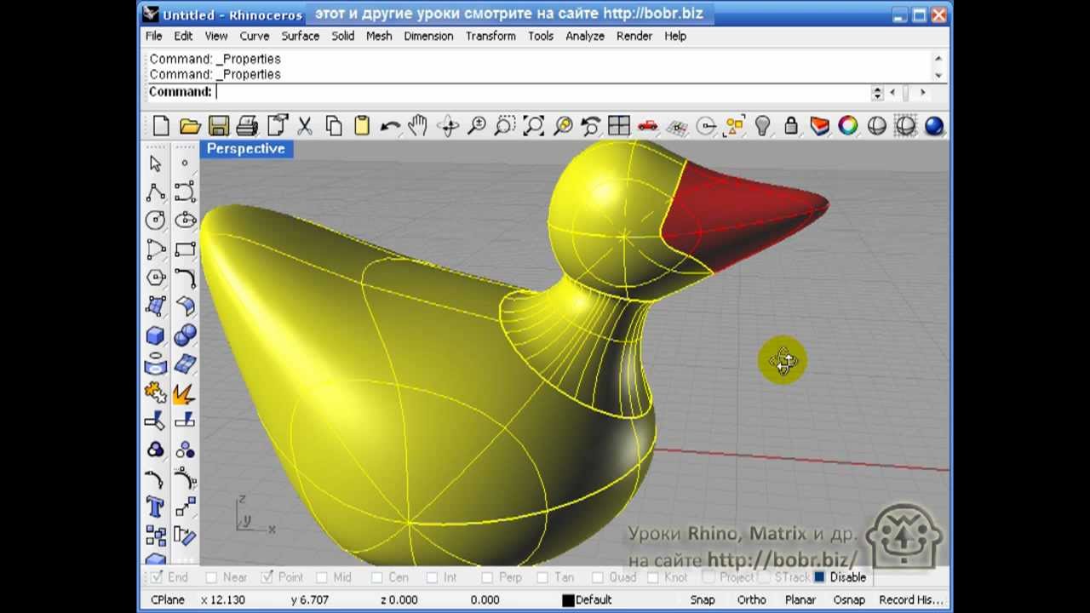
Task: Select the Explode tool in sidebar
Action: pyautogui.click(x=185, y=392)
